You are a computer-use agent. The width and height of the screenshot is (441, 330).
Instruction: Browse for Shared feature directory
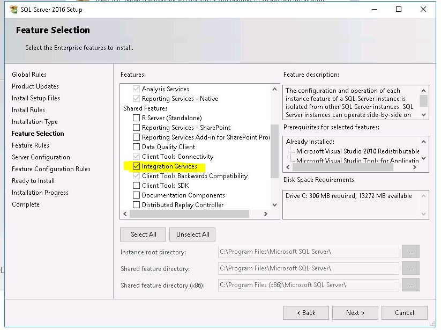pos(410,268)
